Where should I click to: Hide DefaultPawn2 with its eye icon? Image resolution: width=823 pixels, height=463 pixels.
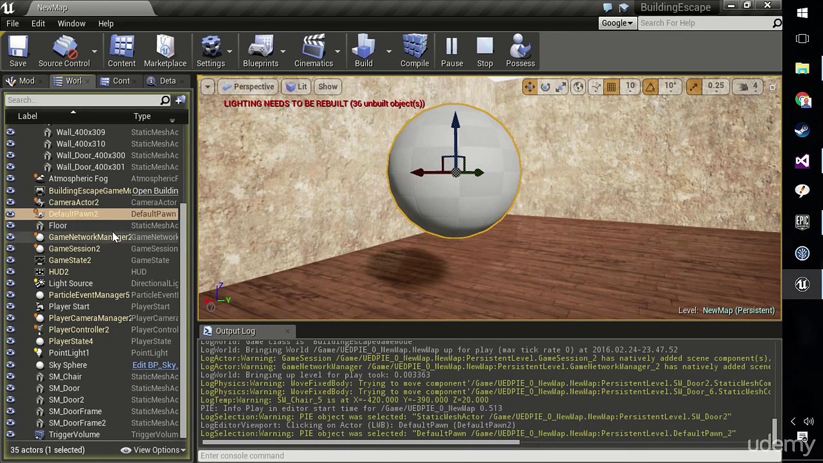10,214
